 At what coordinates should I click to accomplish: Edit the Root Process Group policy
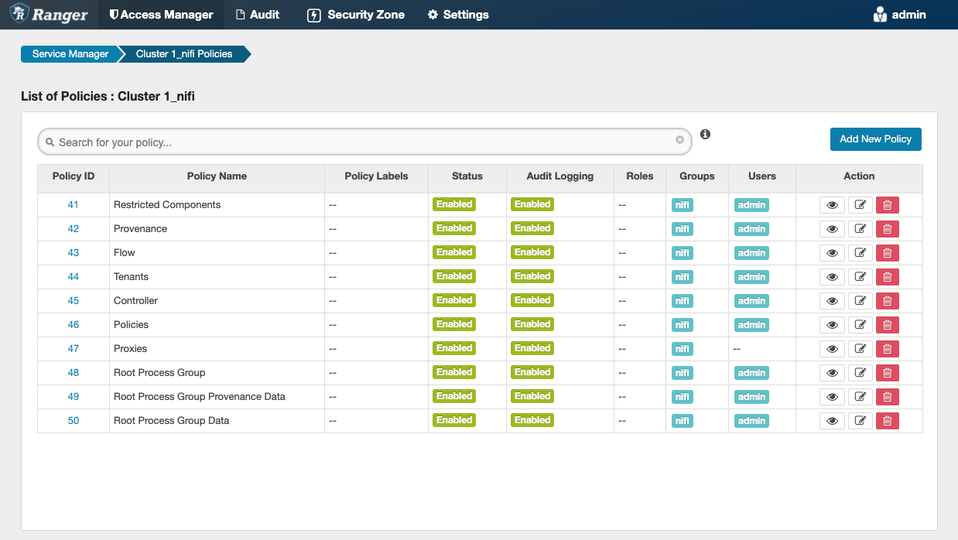click(860, 373)
